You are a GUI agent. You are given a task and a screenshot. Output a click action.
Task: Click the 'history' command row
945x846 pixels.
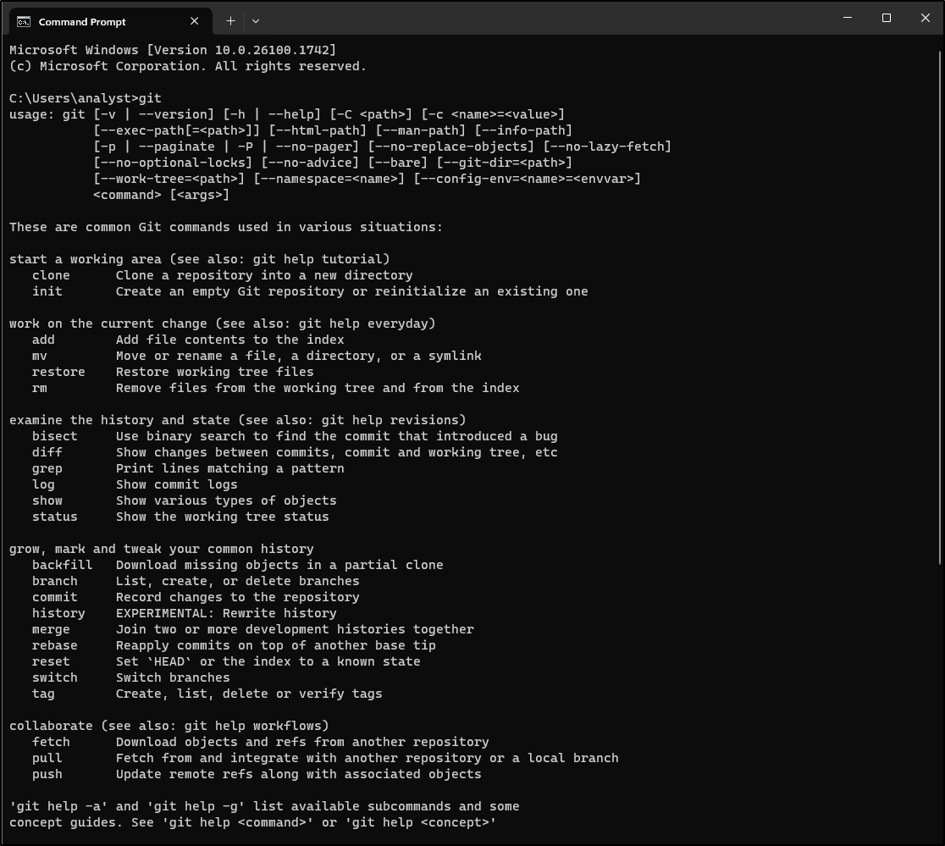coord(185,613)
